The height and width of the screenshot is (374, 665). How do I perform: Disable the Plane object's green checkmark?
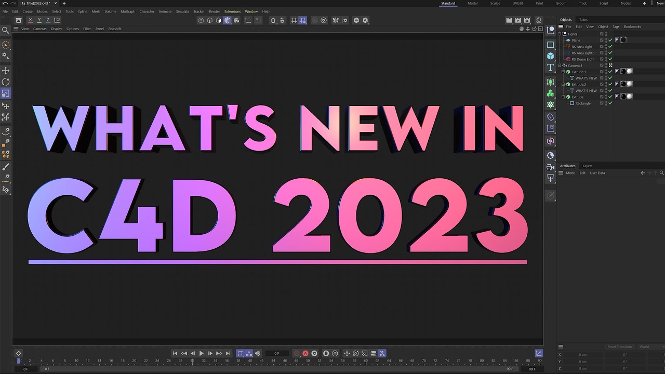pyautogui.click(x=610, y=40)
